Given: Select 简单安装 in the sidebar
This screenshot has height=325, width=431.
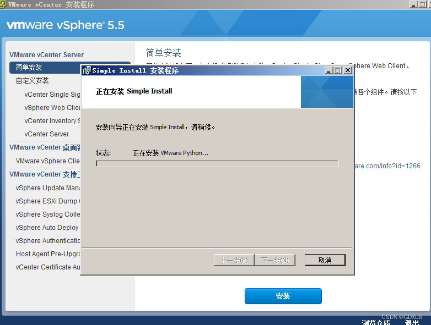Looking at the screenshot, I should 45,67.
